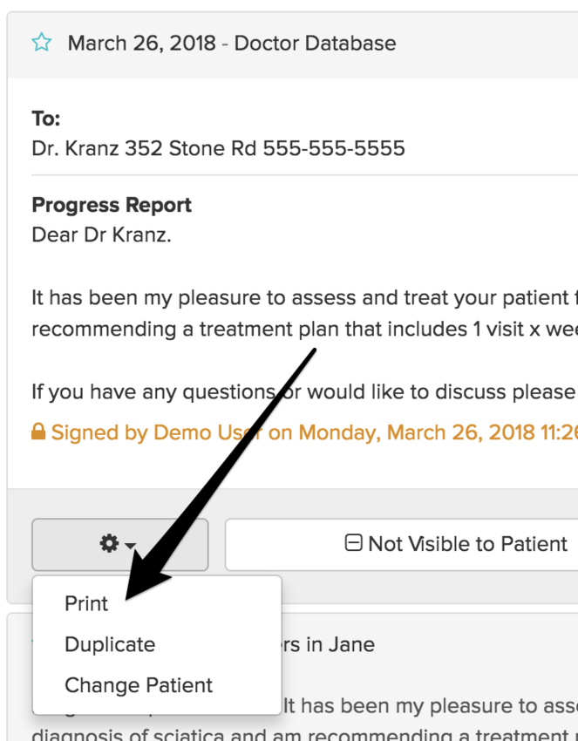Click the star icon to favorite this chart entry
The width and height of the screenshot is (578, 741).
[x=41, y=43]
